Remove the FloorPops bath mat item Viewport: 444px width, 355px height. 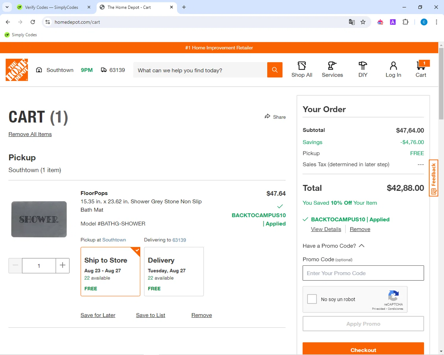(202, 315)
